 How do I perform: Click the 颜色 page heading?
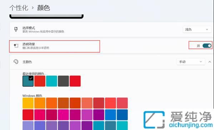(44, 7)
